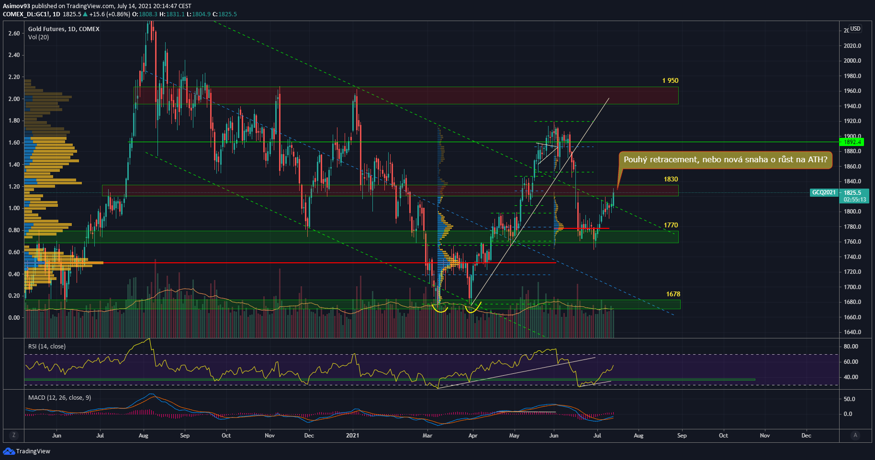Select the yellow 1770 support label
875x460 pixels.
pyautogui.click(x=671, y=225)
